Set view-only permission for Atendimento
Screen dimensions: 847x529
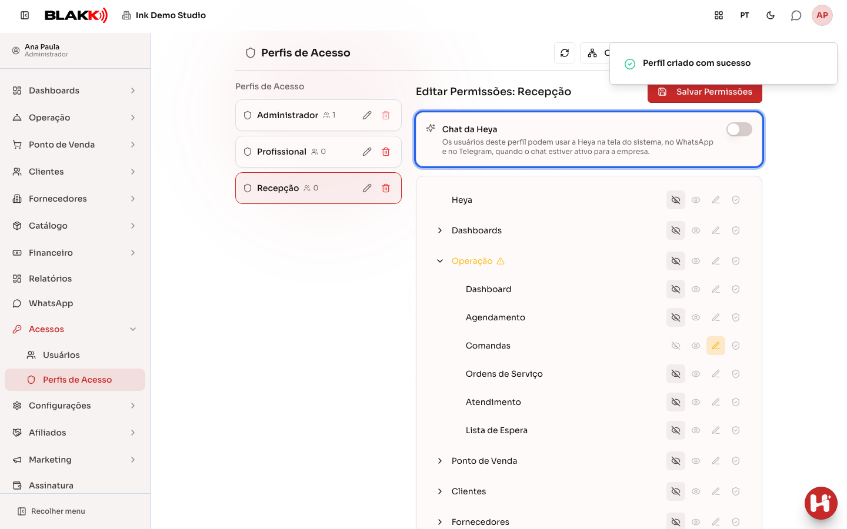tap(696, 402)
